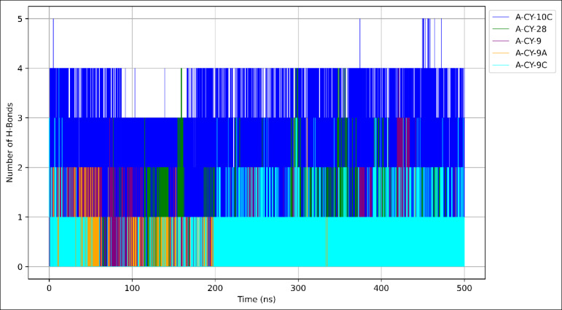
Task: Click the A-CY-9C legend label
Action: 531,65
